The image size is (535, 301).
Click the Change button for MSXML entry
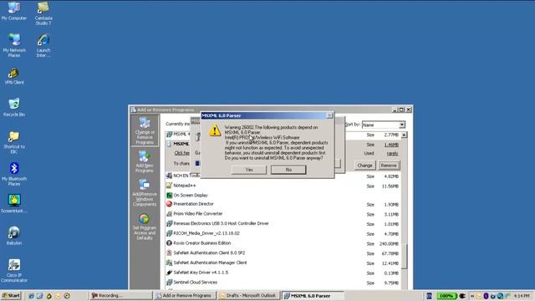(x=364, y=166)
